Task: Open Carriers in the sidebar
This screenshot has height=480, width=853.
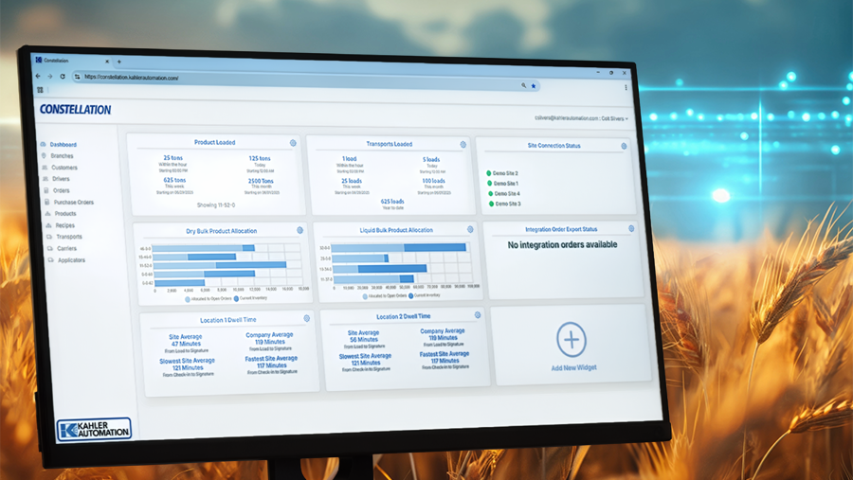Action: pos(62,248)
